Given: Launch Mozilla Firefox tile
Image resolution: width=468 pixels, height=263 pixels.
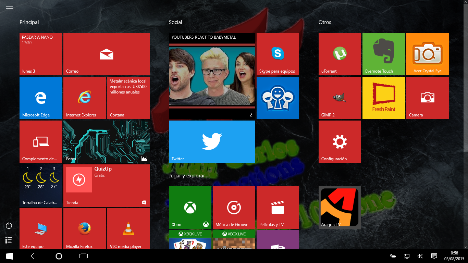Looking at the screenshot, I should click(x=85, y=229).
